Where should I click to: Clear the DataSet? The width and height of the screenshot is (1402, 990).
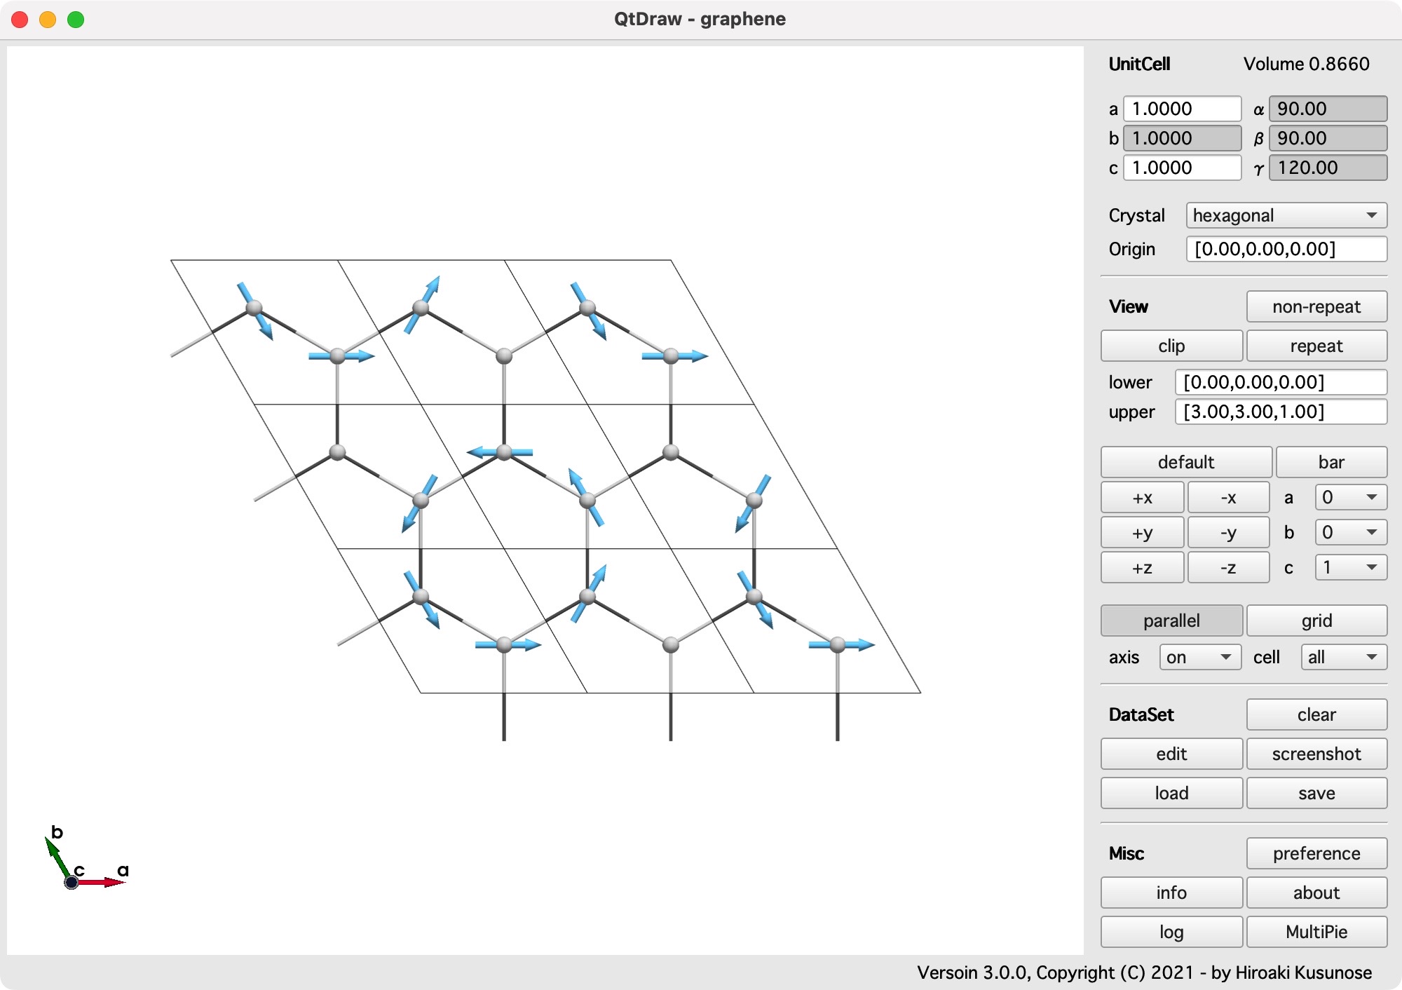pyautogui.click(x=1316, y=714)
